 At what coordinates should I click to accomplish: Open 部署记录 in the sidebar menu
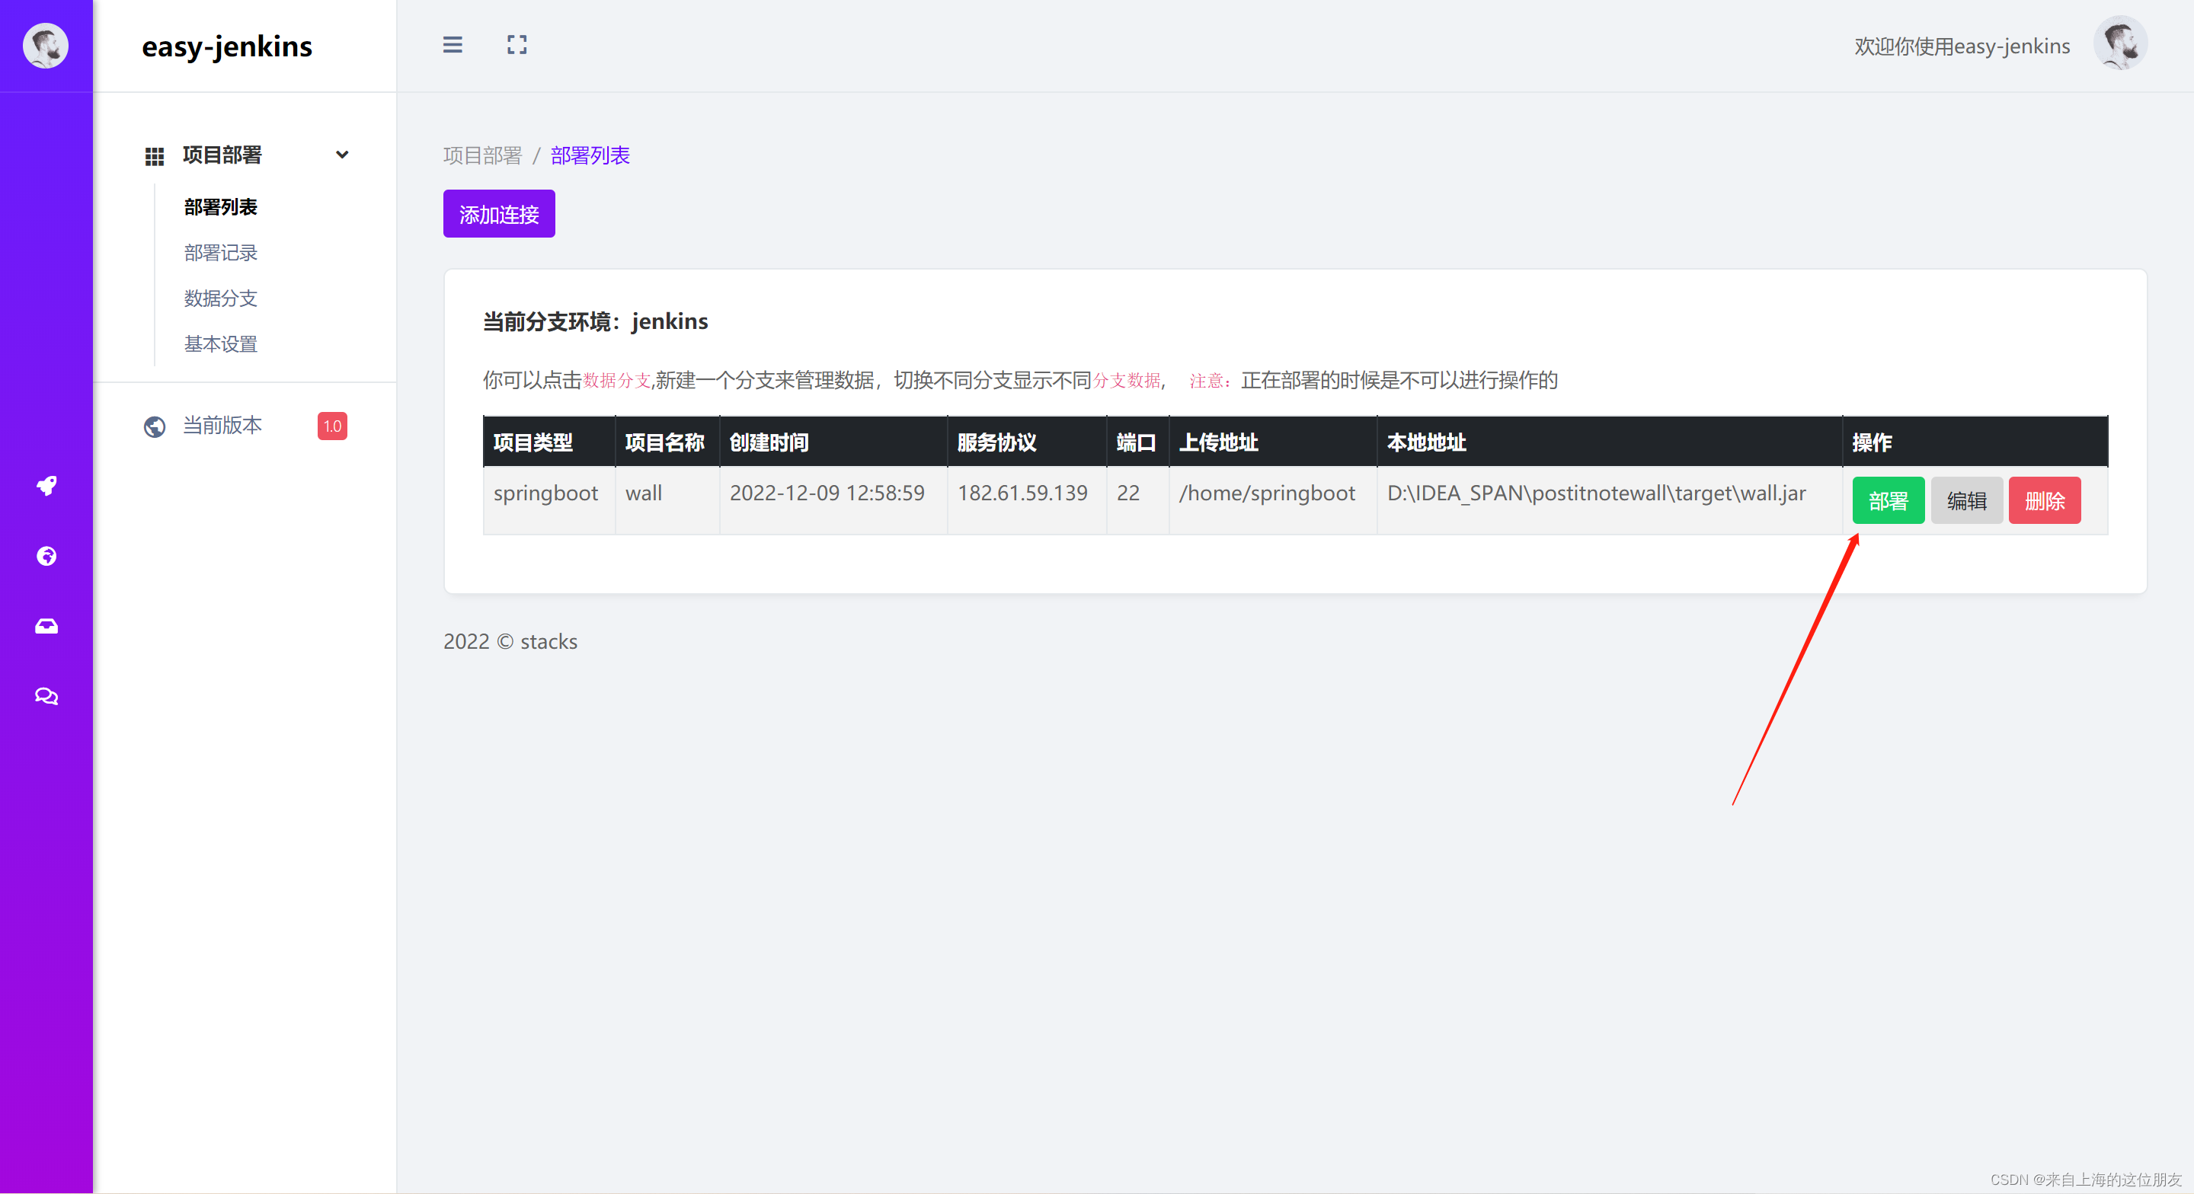coord(221,253)
